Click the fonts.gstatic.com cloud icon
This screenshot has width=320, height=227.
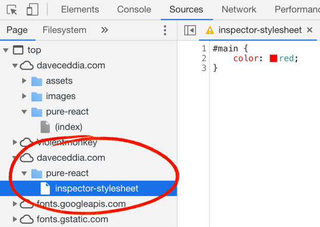27,219
